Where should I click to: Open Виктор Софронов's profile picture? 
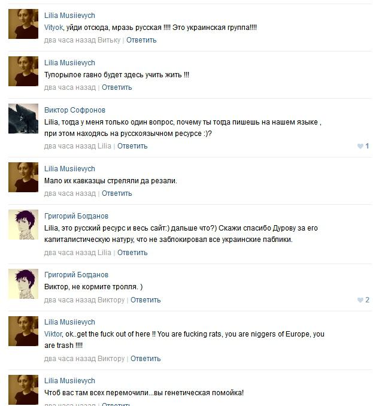[23, 119]
